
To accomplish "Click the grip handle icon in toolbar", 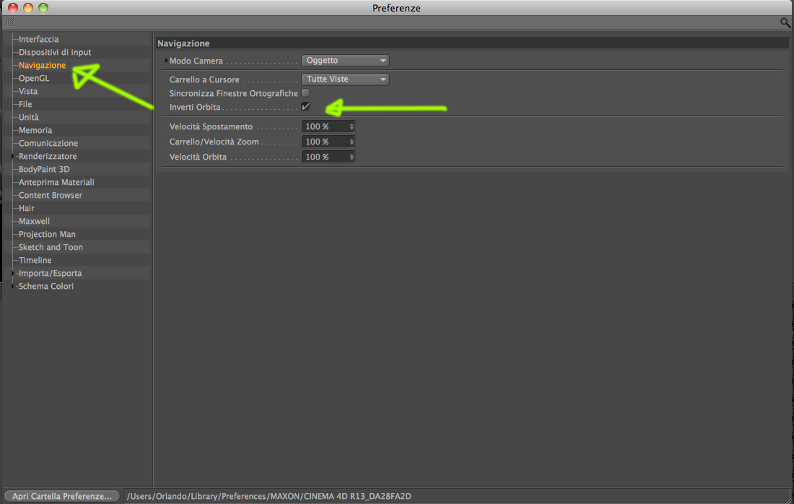I will point(10,22).
